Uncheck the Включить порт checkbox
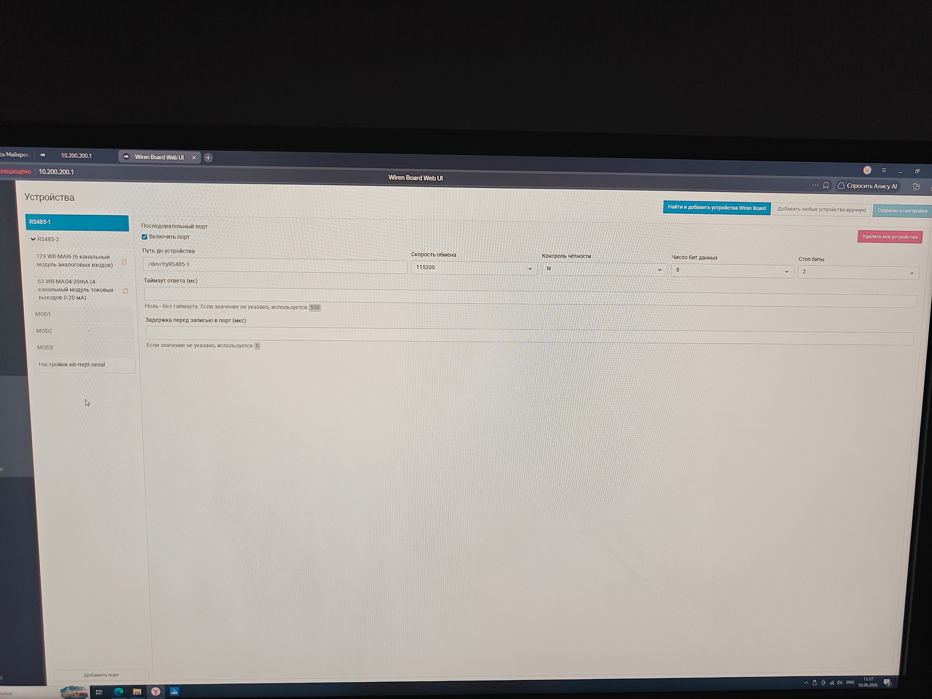The height and width of the screenshot is (699, 932). [145, 237]
